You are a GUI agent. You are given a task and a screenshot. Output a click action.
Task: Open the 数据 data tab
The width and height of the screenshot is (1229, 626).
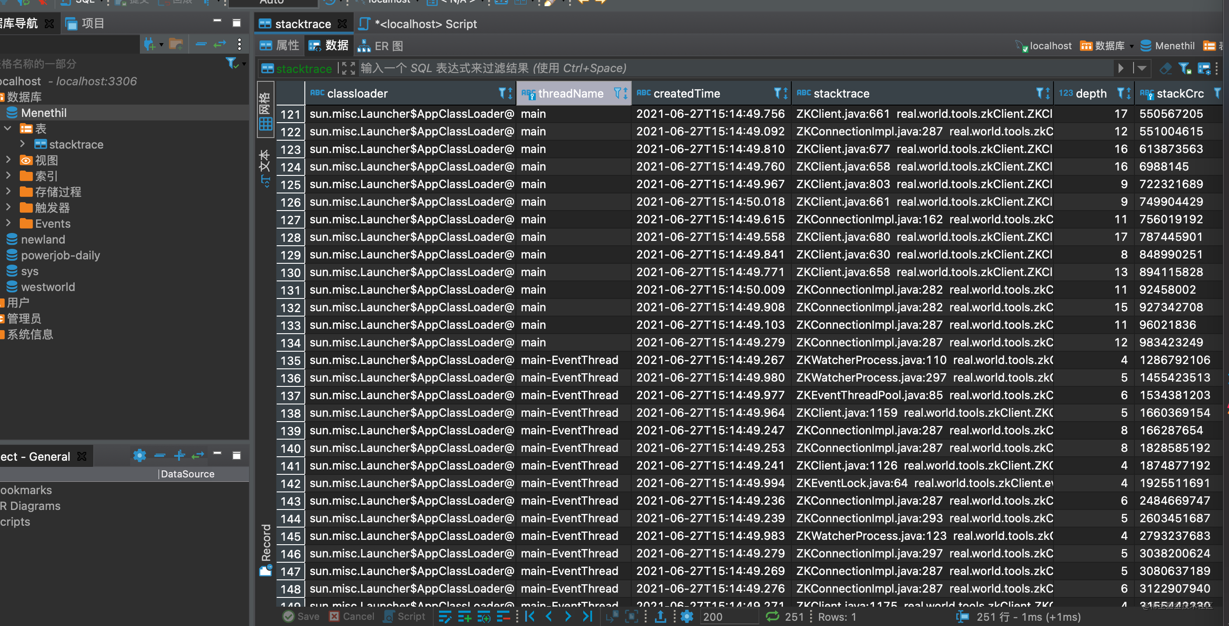[x=329, y=46]
